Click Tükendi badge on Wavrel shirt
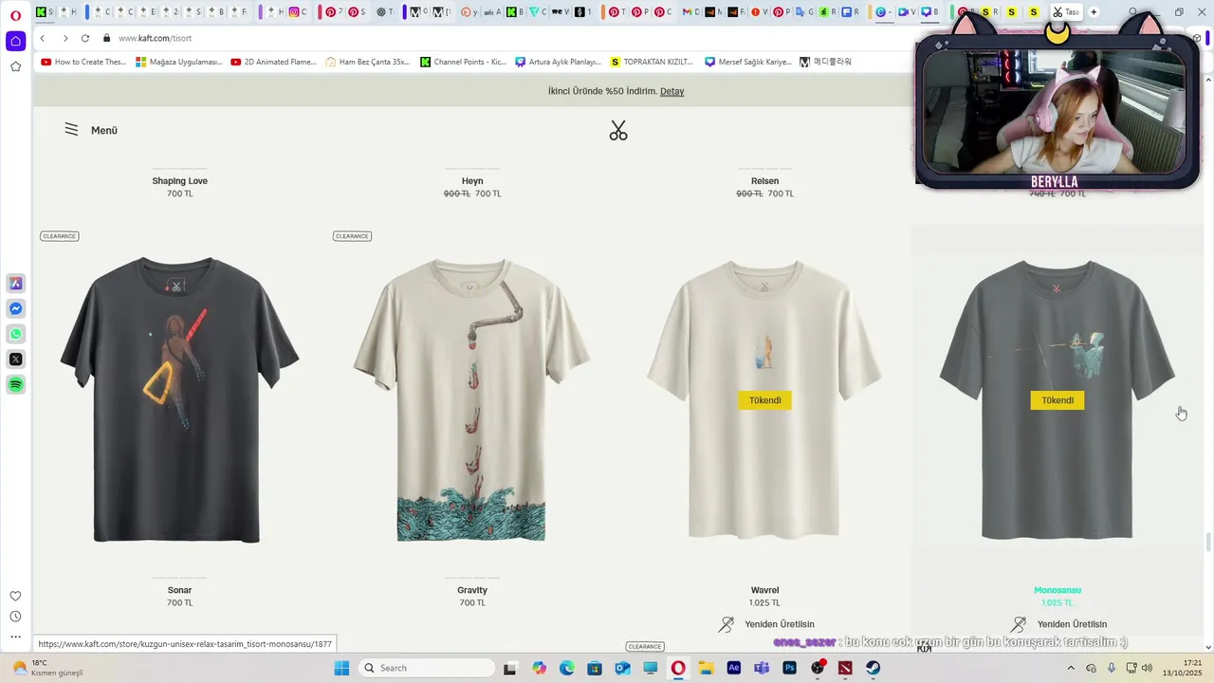This screenshot has width=1214, height=683. point(764,400)
